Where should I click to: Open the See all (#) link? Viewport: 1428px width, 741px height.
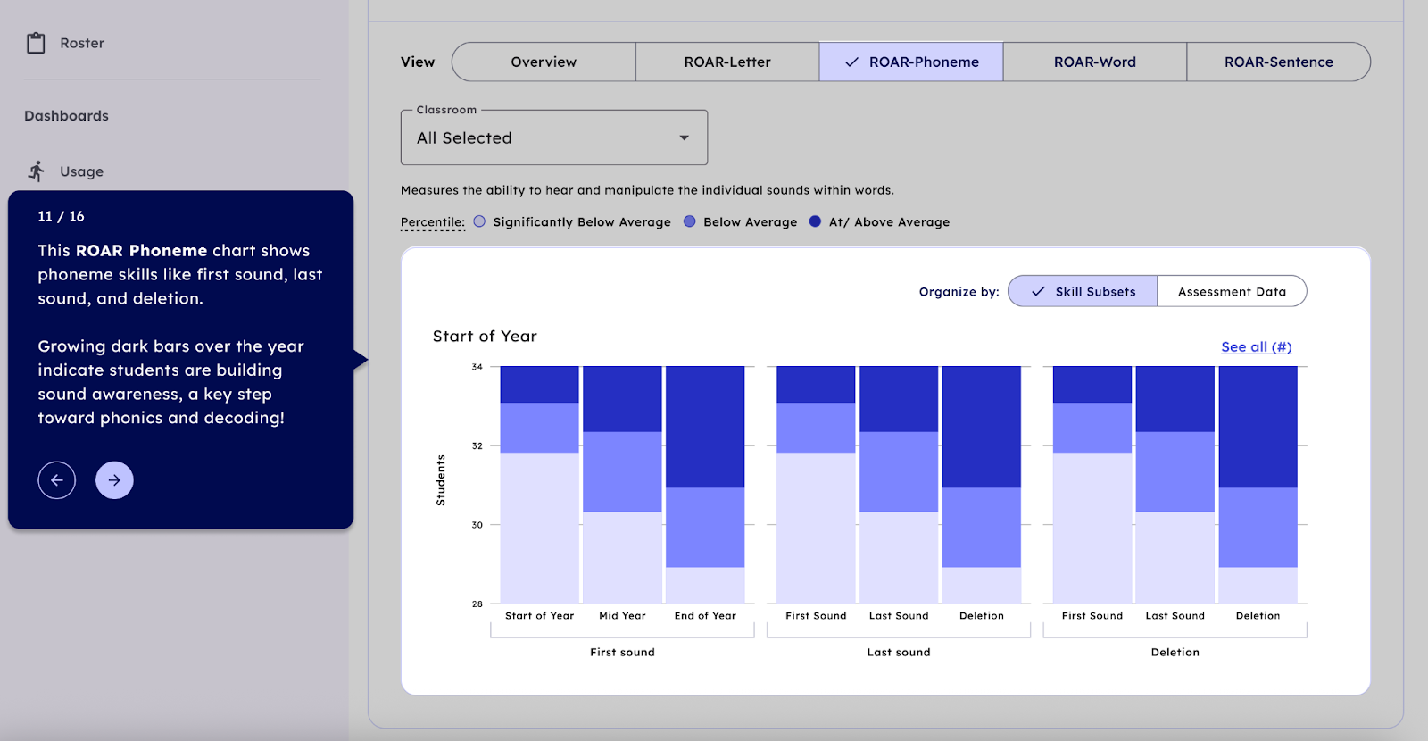(x=1256, y=347)
